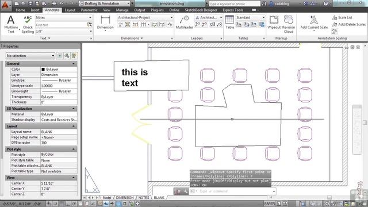Click the Find text input field
Screen dimensions: 368x207
61,25
